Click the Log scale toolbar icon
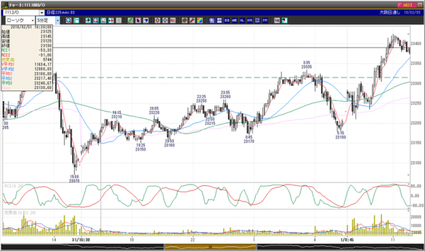 (x=277, y=20)
